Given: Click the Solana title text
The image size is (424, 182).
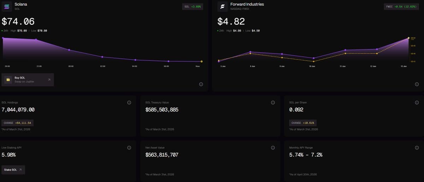Looking at the screenshot, I should tap(21, 4).
